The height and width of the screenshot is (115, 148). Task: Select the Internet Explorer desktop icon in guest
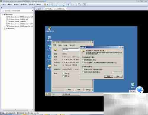(x=49, y=58)
